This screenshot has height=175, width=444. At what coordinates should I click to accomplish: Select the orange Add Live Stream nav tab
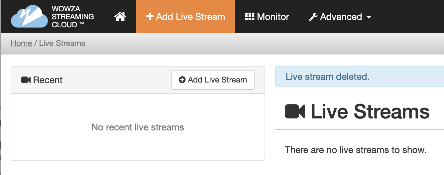pyautogui.click(x=186, y=17)
